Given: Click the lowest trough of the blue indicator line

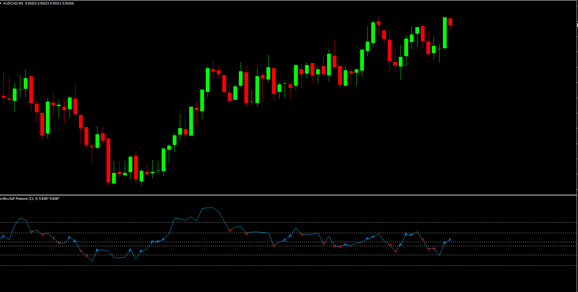Looking at the screenshot, I should pos(92,261).
